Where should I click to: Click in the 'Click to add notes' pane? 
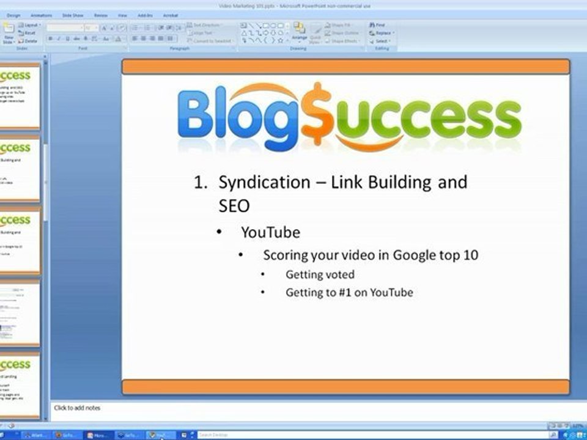click(x=318, y=411)
